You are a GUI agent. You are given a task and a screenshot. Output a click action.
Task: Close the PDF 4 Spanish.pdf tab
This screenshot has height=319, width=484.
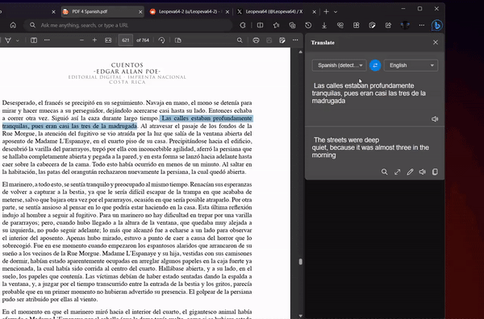click(x=140, y=12)
